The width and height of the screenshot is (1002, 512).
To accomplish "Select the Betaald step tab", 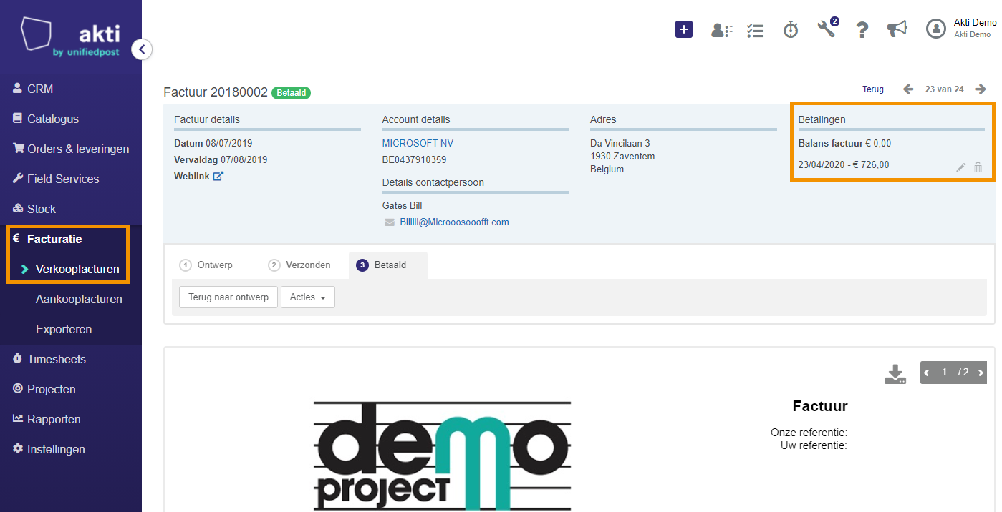I will point(388,265).
